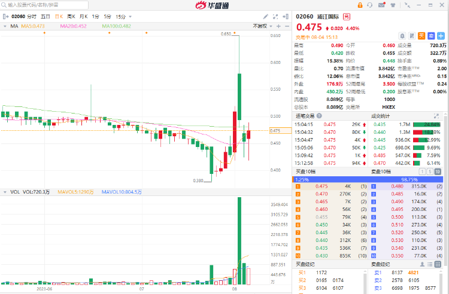This screenshot has width=449, height=294.
Task: Click the 华盛通 logo
Action: click(212, 5)
